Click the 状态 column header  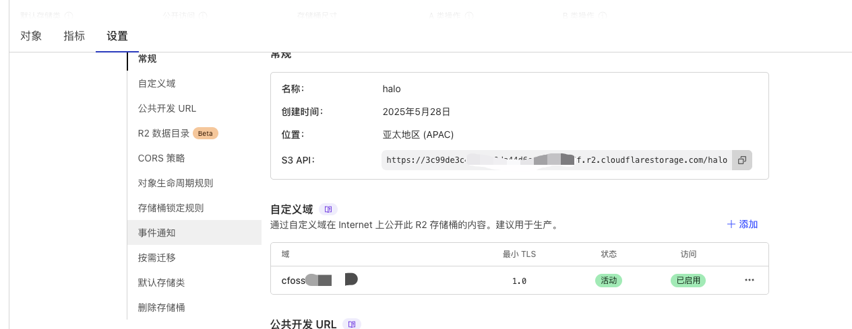pyautogui.click(x=609, y=254)
